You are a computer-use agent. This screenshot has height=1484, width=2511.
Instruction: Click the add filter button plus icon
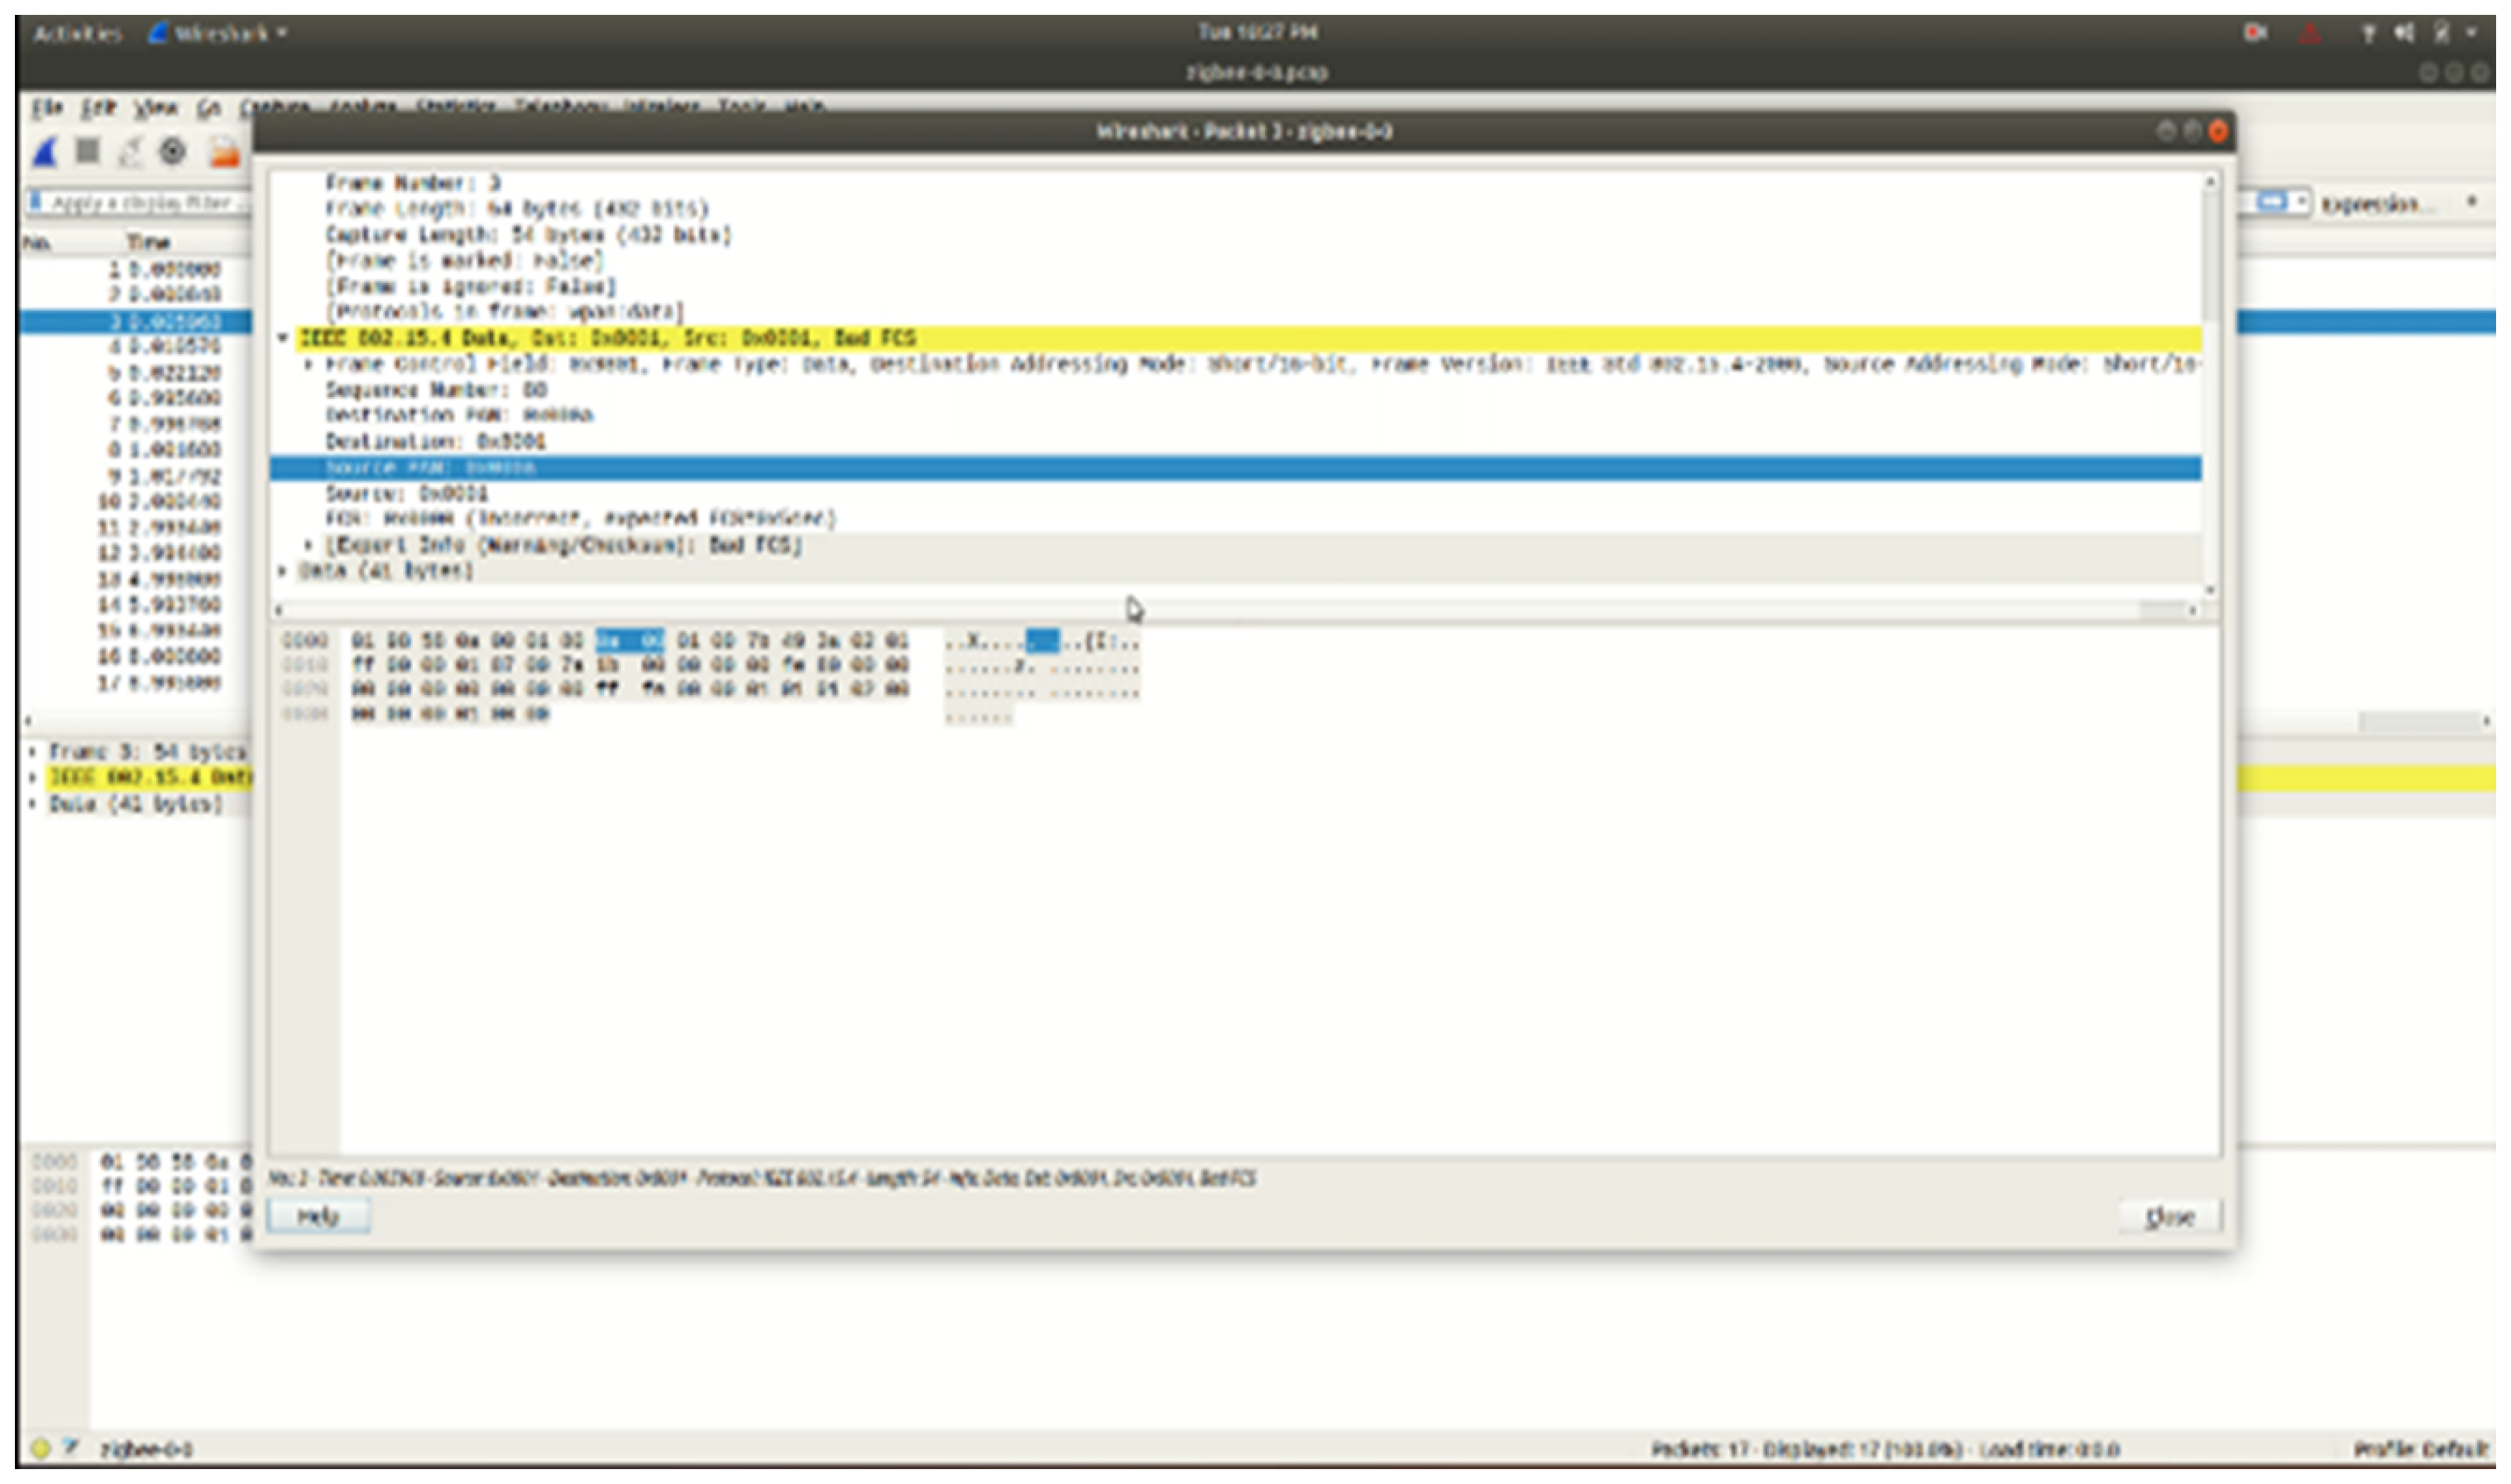(2471, 202)
